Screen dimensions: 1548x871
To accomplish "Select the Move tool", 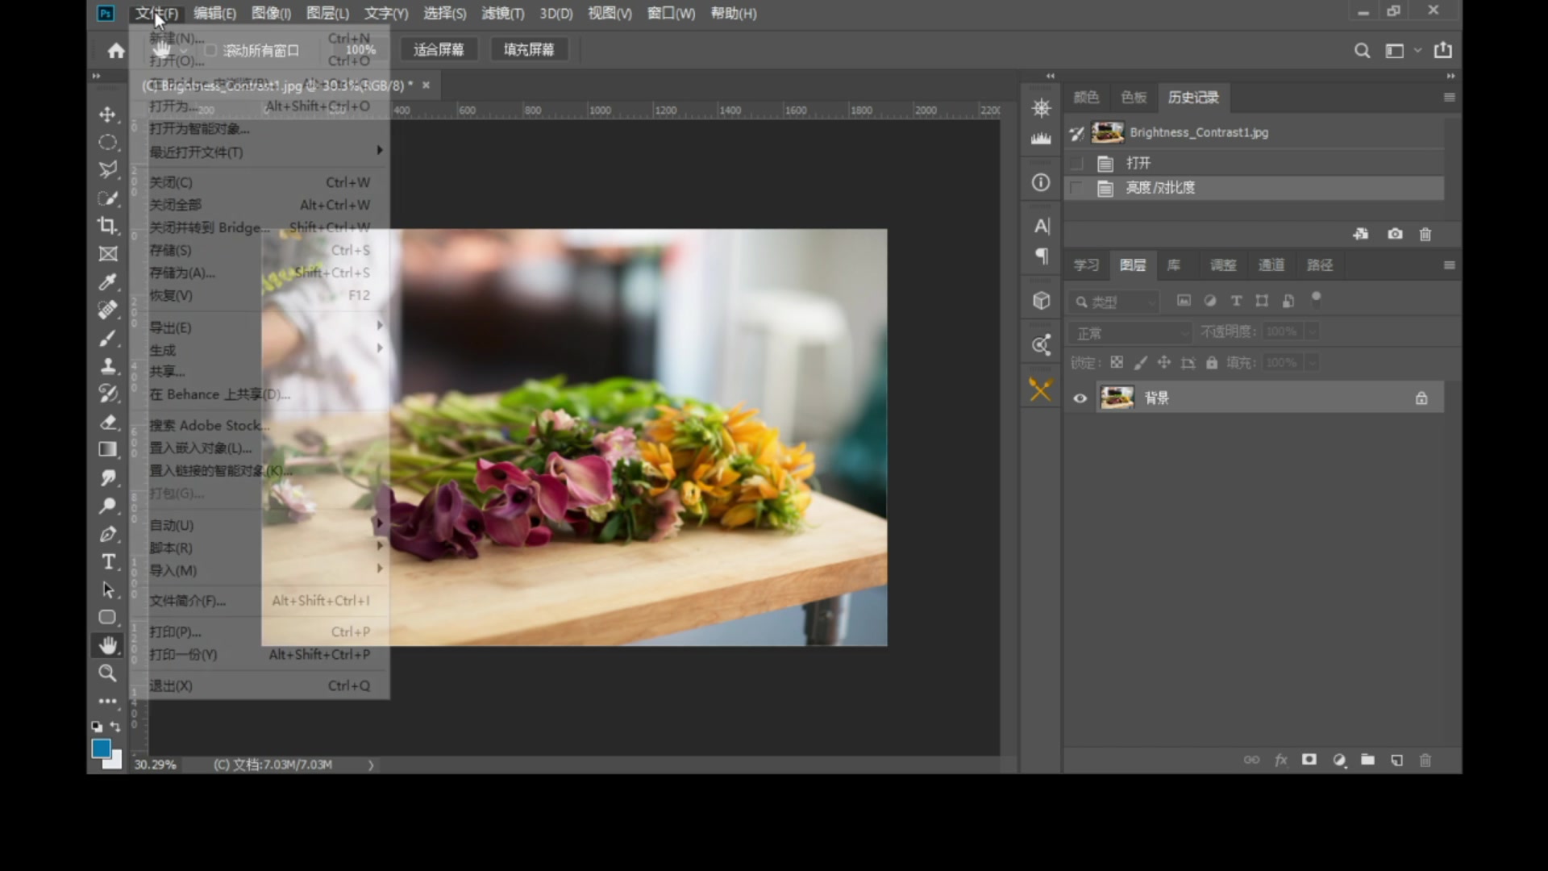I will click(107, 115).
